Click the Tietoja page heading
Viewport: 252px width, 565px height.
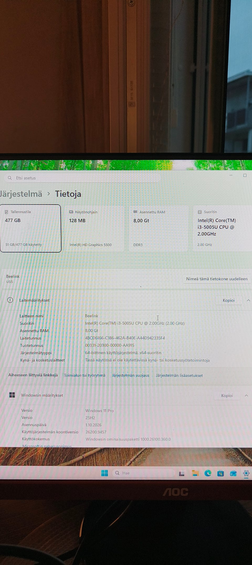point(68,194)
